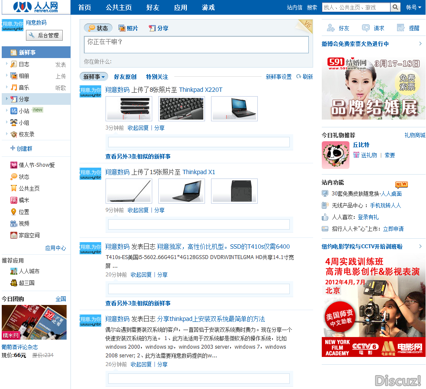Viewport: 426px width, 389px height.
Task: Open the 新鲜事设置 link
Action: [279, 77]
